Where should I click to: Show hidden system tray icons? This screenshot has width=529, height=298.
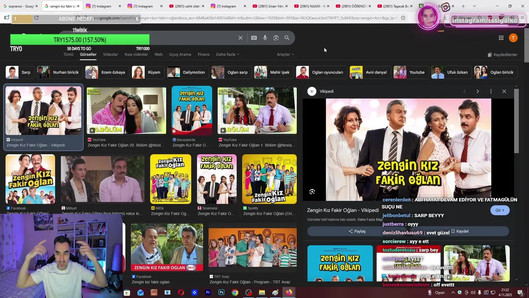point(453,293)
